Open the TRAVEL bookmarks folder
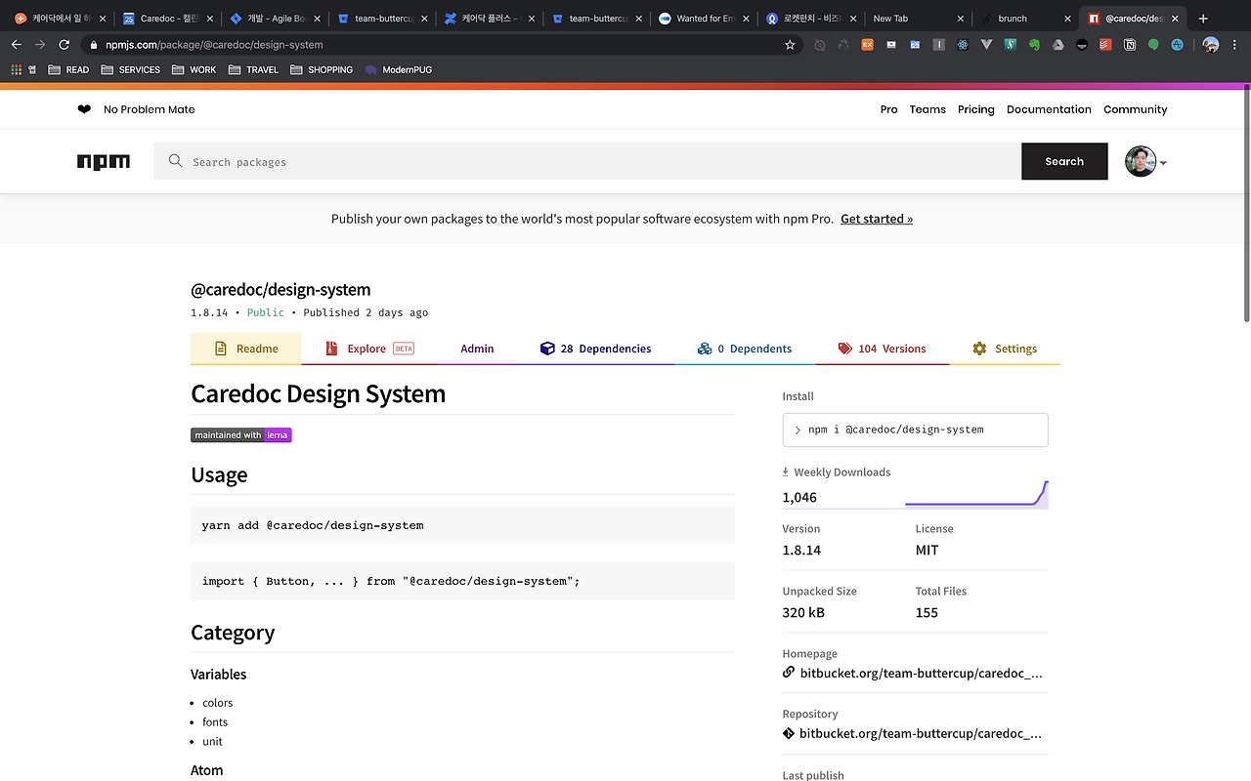 click(253, 70)
